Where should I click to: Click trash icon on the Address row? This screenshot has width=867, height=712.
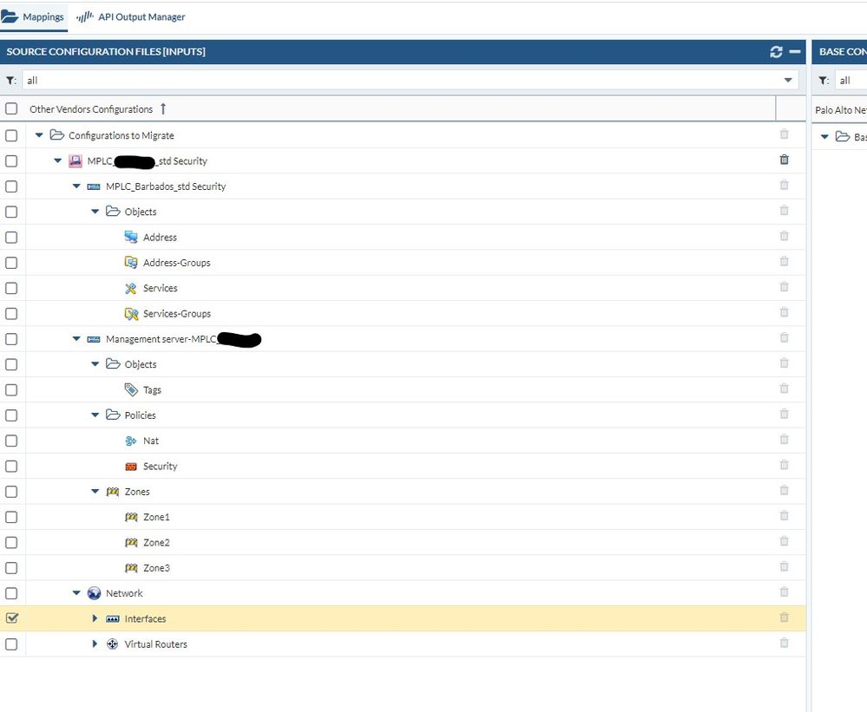784,236
